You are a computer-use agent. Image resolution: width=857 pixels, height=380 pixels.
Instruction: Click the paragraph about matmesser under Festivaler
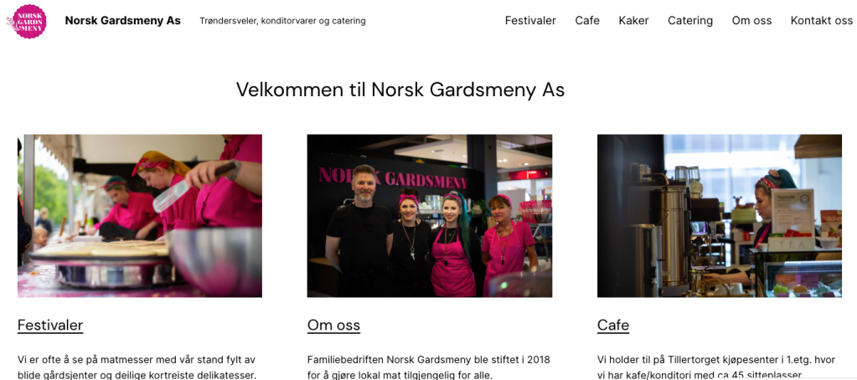[x=137, y=367]
